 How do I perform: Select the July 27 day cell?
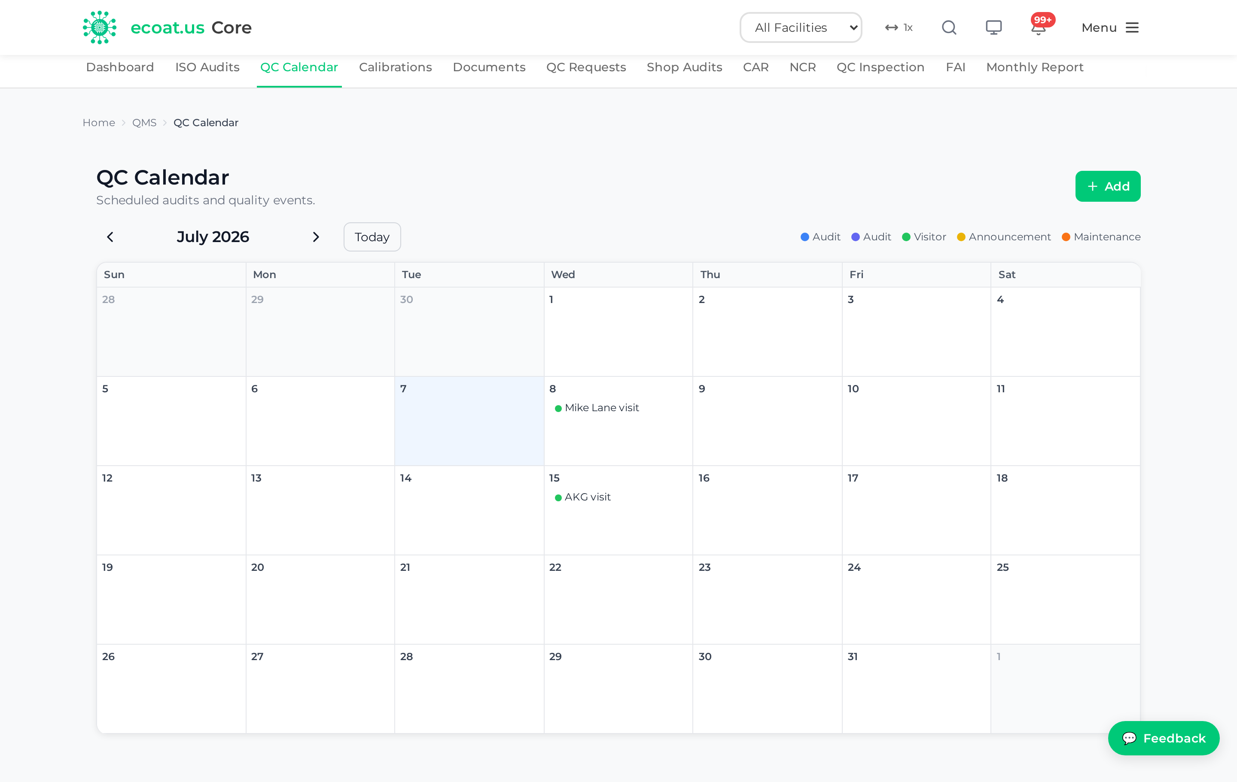pyautogui.click(x=320, y=688)
